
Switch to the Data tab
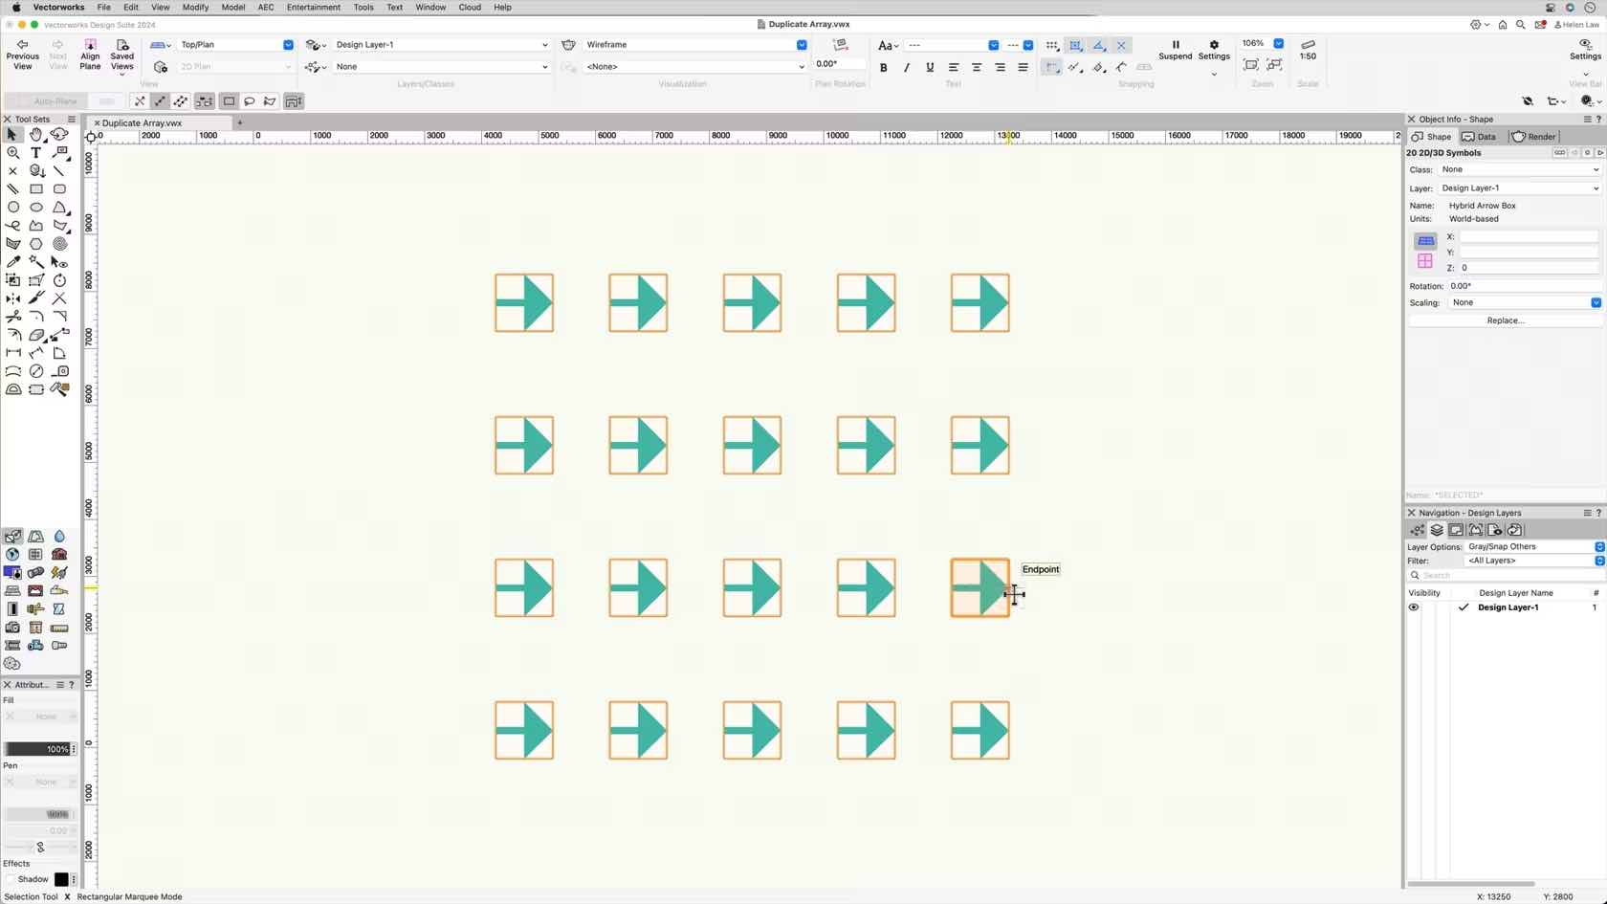1479,137
